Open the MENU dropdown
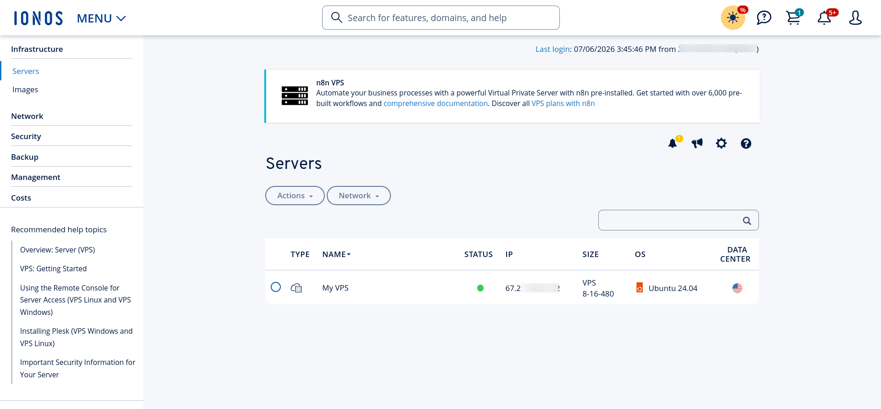Screen dimensions: 881x409 (101, 18)
